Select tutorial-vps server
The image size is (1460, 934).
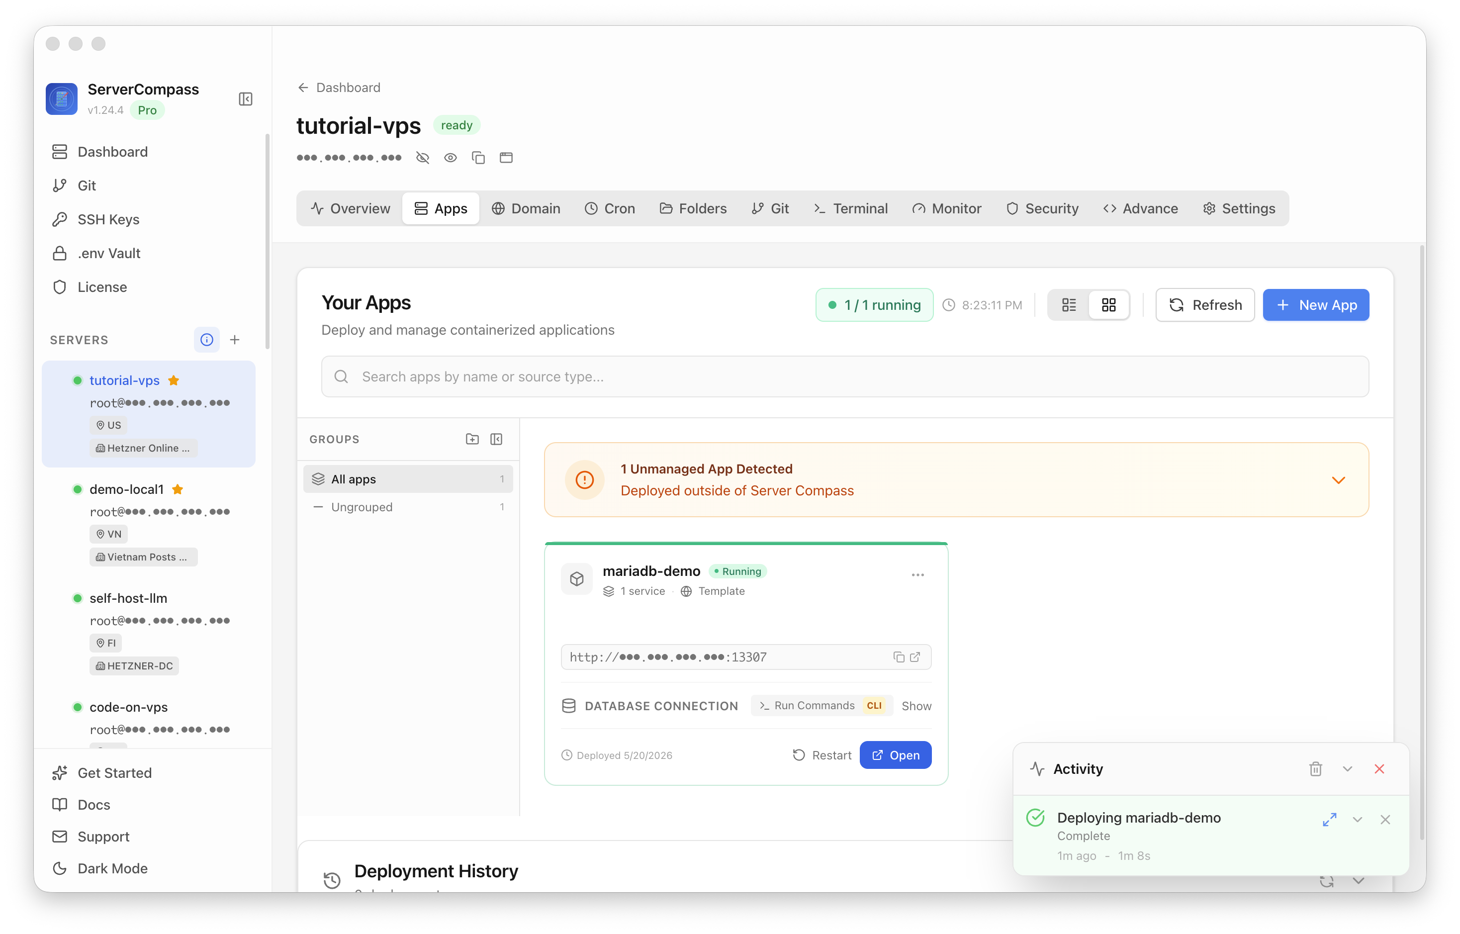pos(149,414)
